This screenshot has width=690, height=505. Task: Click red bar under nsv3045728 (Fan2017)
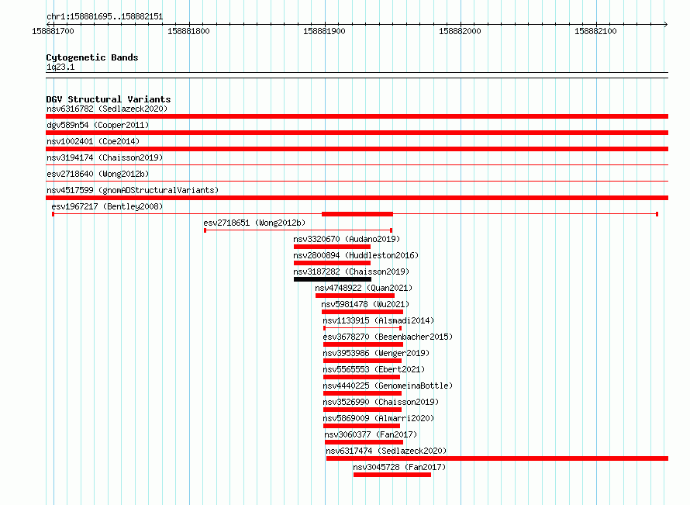(392, 475)
